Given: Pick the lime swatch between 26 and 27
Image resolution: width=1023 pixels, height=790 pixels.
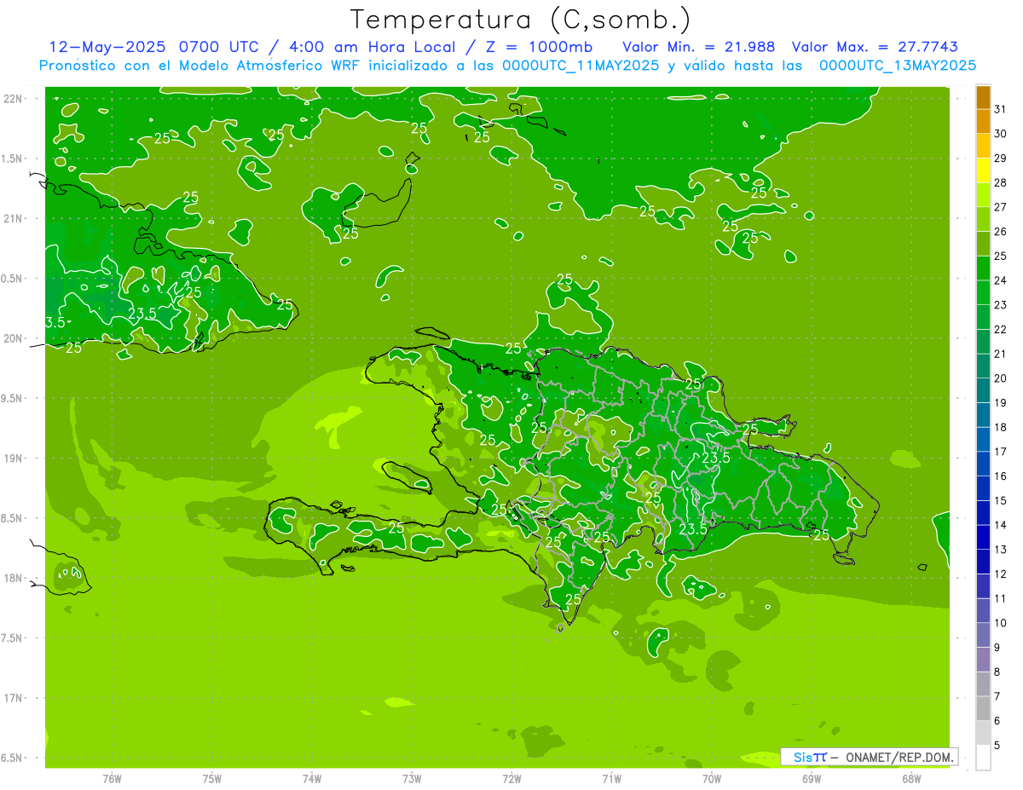Looking at the screenshot, I should pyautogui.click(x=983, y=220).
